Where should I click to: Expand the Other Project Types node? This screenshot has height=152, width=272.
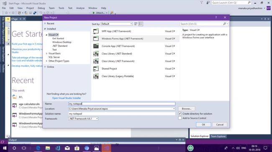pos(46,61)
